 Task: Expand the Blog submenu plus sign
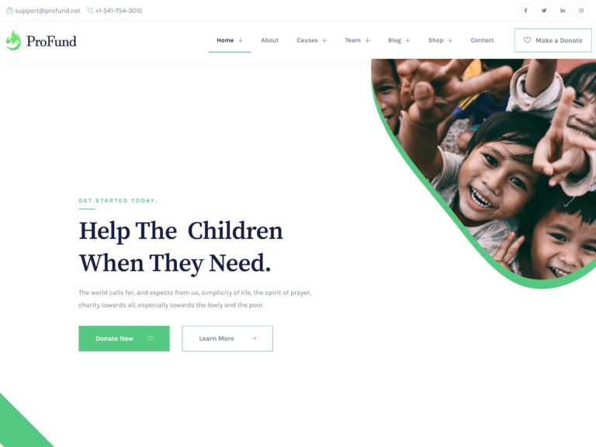(x=407, y=40)
